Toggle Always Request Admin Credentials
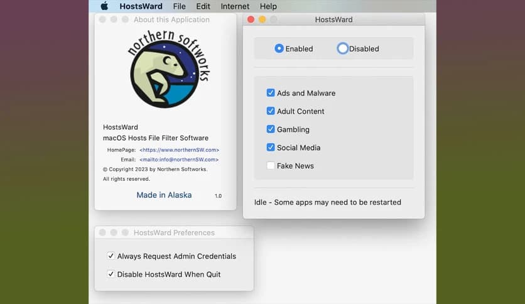The width and height of the screenshot is (525, 304). pyautogui.click(x=111, y=256)
